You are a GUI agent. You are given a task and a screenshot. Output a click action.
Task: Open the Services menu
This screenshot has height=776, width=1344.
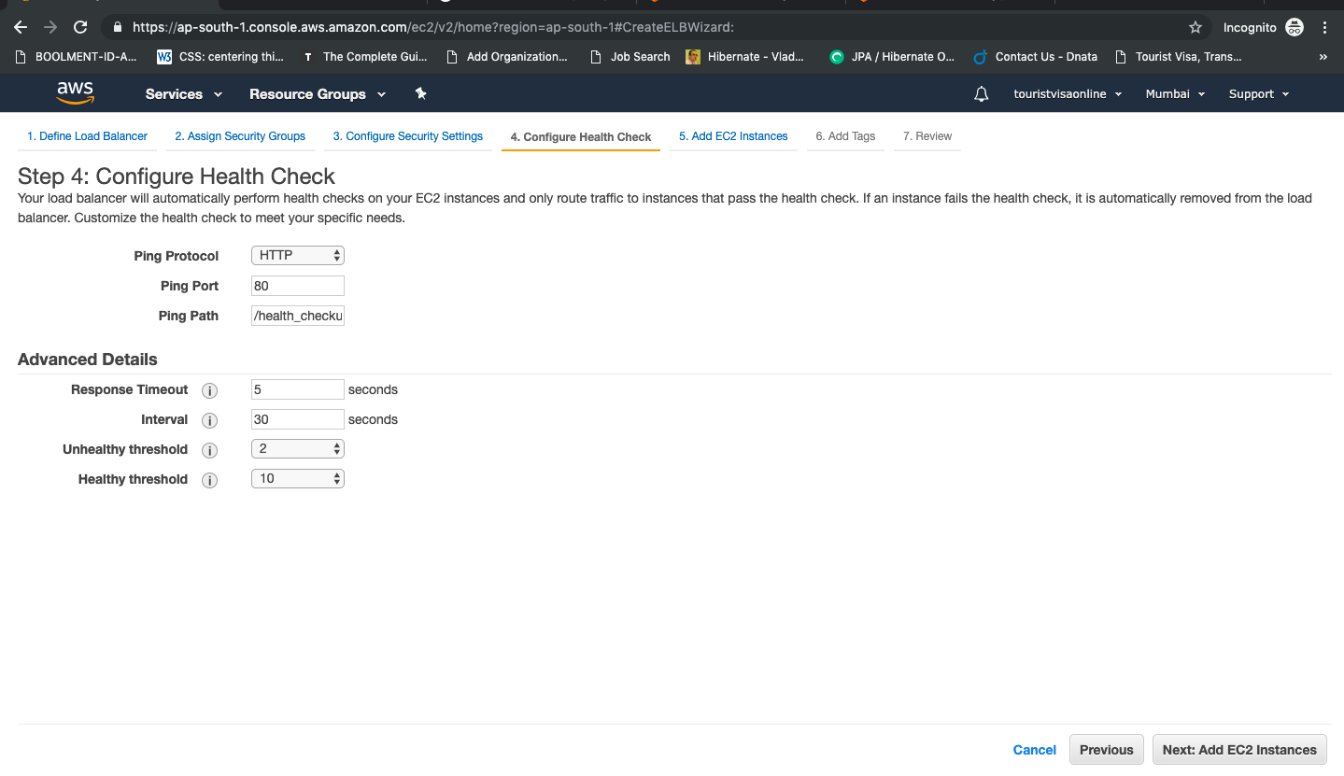pyautogui.click(x=183, y=94)
